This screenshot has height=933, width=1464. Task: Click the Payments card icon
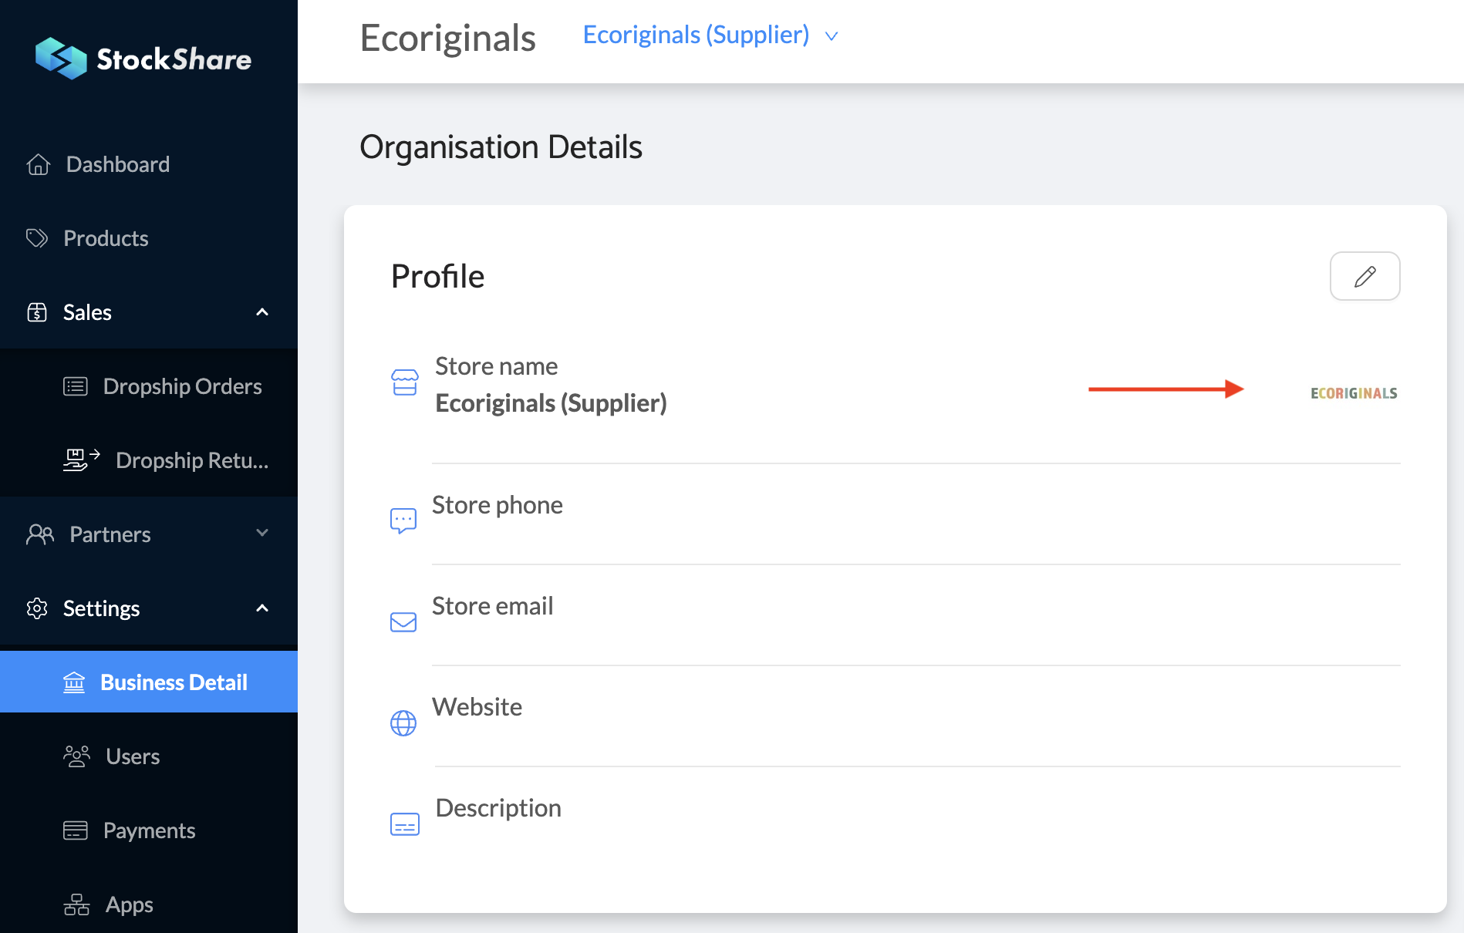(76, 830)
